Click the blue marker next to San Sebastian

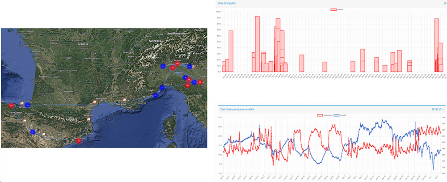[27, 105]
